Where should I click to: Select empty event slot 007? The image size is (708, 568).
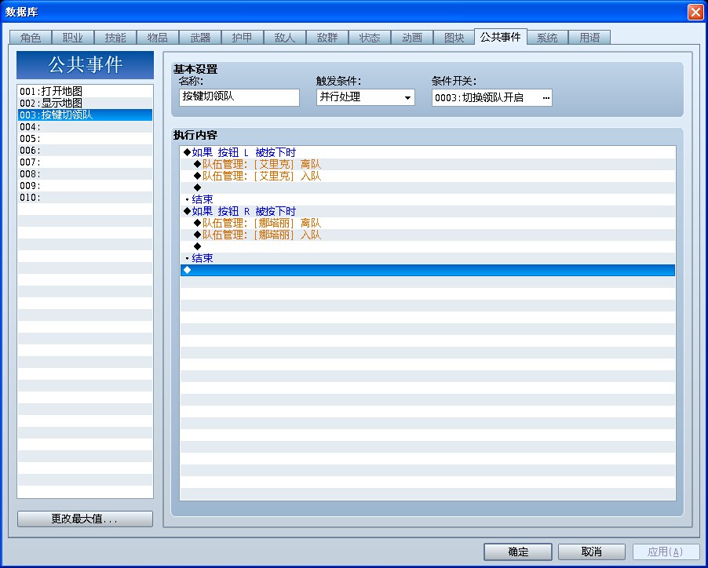pyautogui.click(x=85, y=162)
